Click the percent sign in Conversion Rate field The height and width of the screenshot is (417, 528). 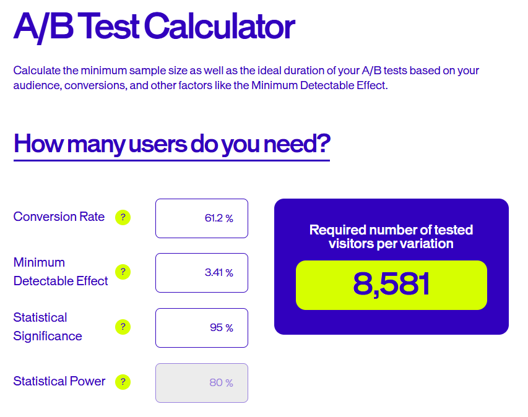coord(229,219)
